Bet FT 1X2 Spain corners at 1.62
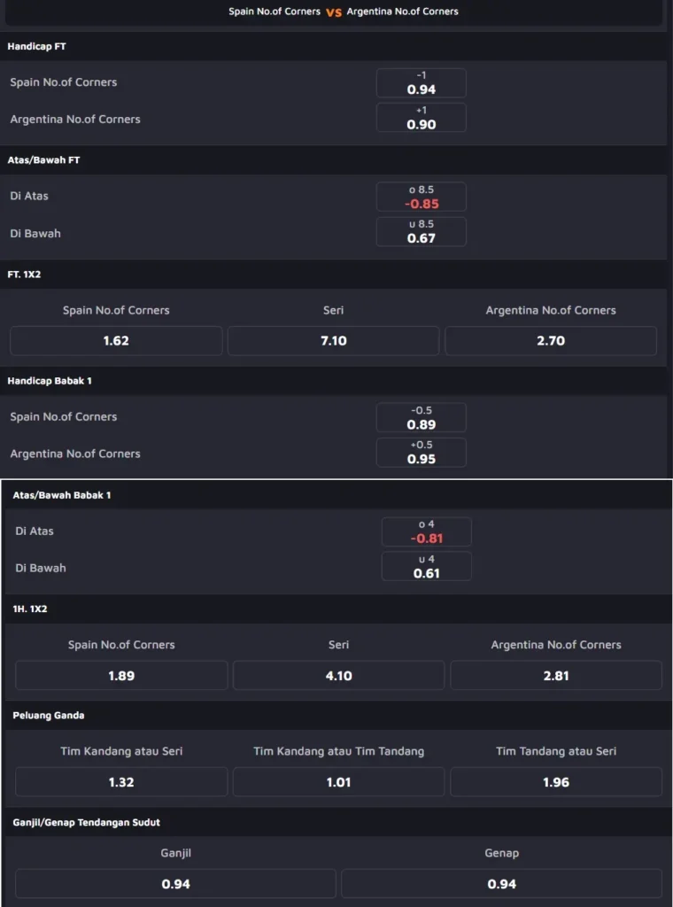Image resolution: width=673 pixels, height=907 pixels. point(116,341)
